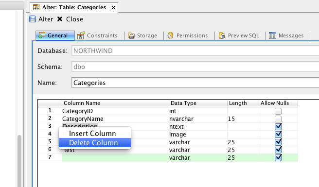Click Length value 15 for CategoryName
Image resolution: width=319 pixels, height=187 pixels.
pyautogui.click(x=243, y=119)
